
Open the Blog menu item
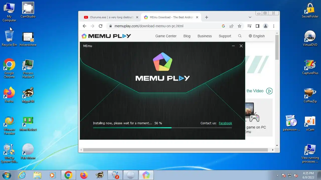pyautogui.click(x=187, y=36)
